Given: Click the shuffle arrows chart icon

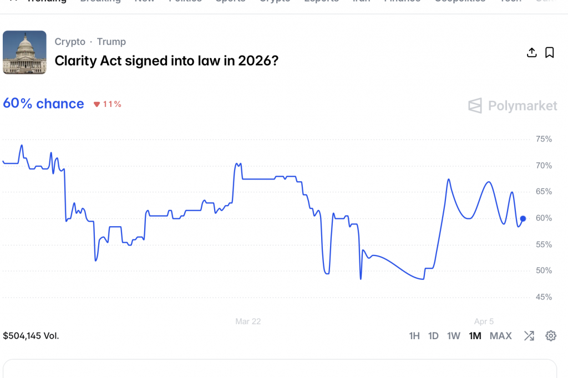Looking at the screenshot, I should 529,335.
